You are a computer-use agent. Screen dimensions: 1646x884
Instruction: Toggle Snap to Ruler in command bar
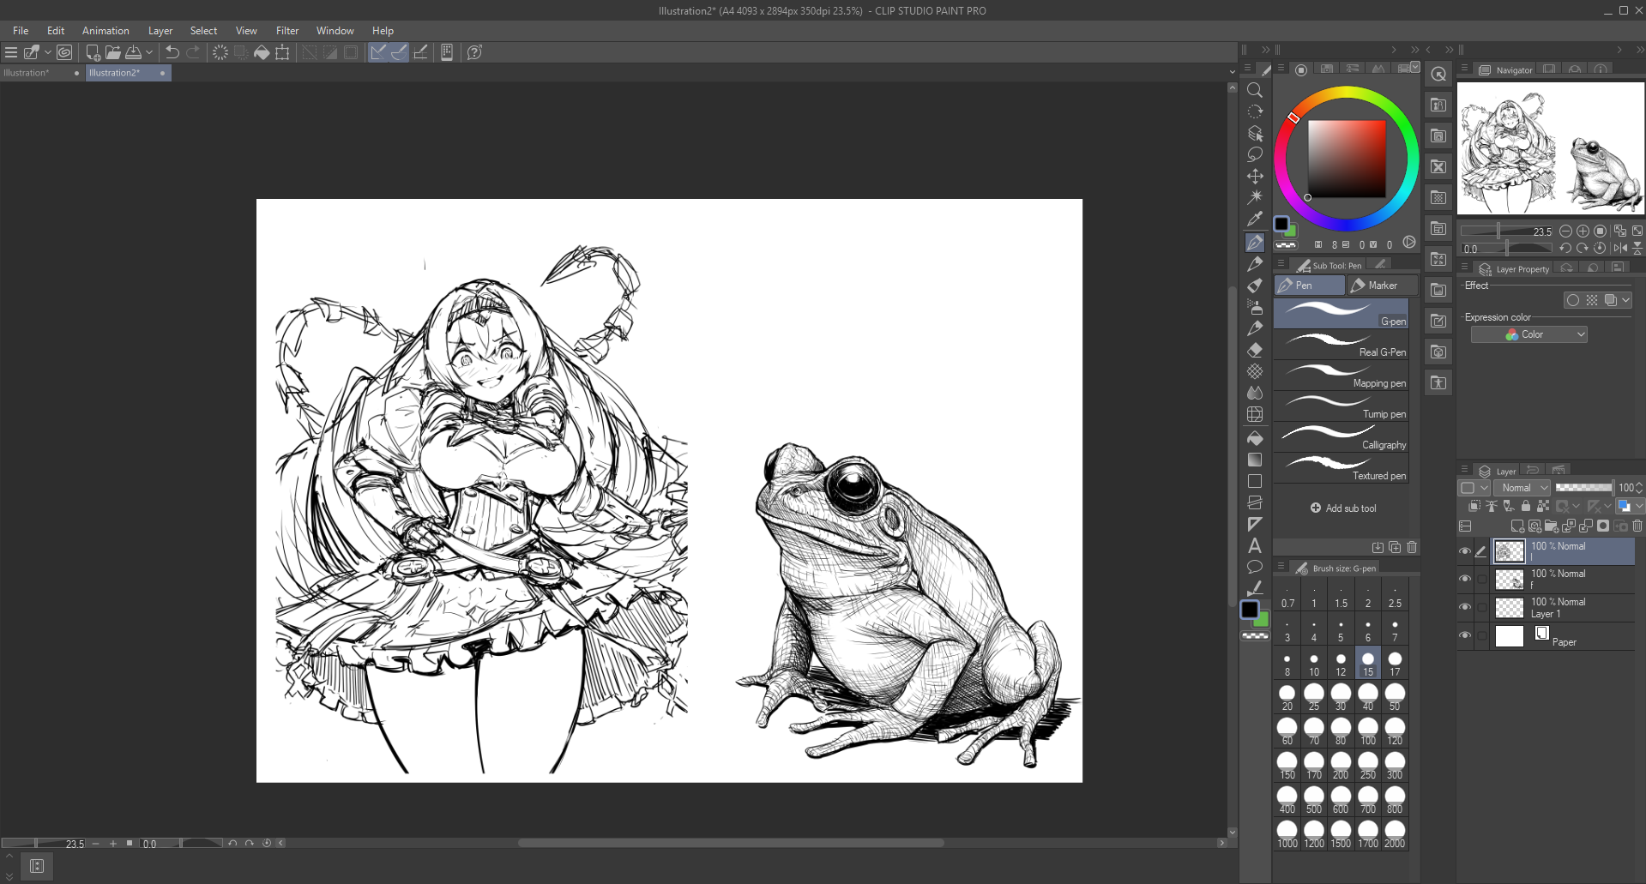378,52
